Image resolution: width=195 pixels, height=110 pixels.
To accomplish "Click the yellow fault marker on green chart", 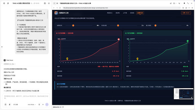I will point(137,59).
